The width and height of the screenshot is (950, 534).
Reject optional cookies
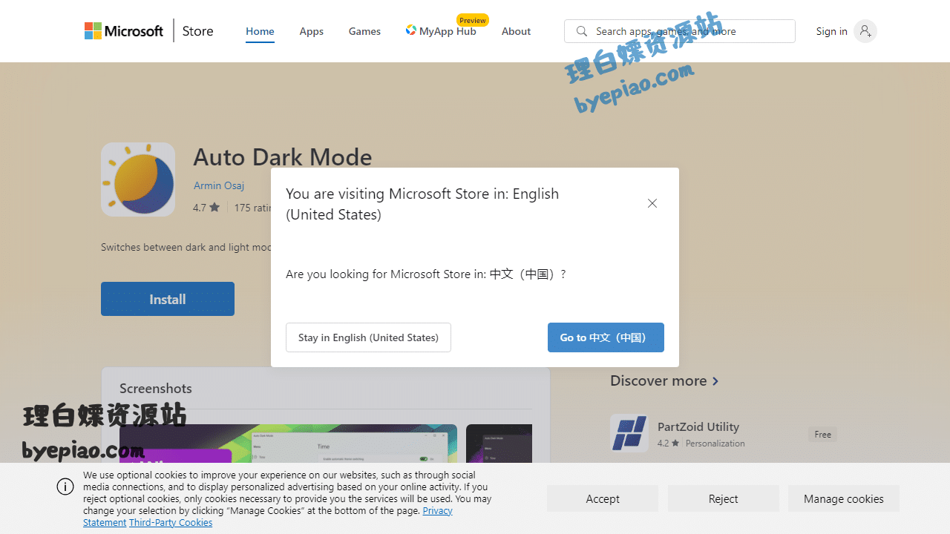[723, 498]
